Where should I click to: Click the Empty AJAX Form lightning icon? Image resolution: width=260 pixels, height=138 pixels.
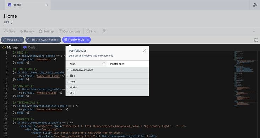pyautogui.click(x=28, y=39)
